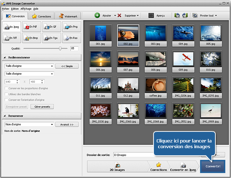Choose the En Pdf output format
Screen dimensions: 231x178
pos(31,27)
